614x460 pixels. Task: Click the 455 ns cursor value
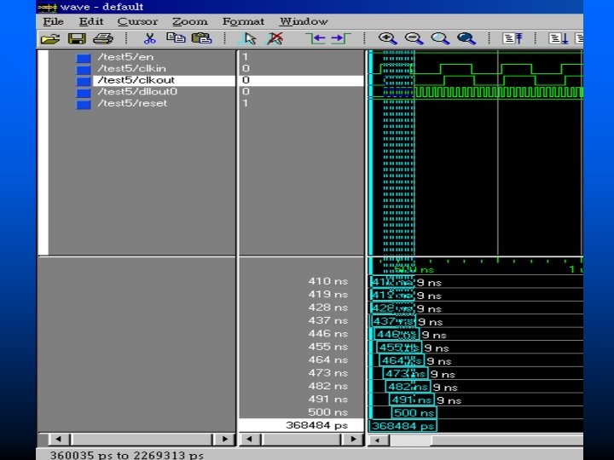coord(327,347)
